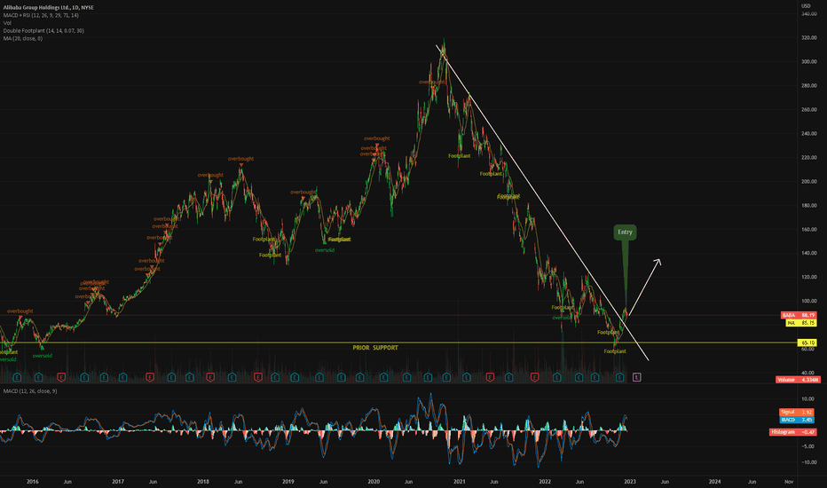The image size is (827, 488).
Task: Click the 2023 date label on time axis
Action: tap(630, 482)
